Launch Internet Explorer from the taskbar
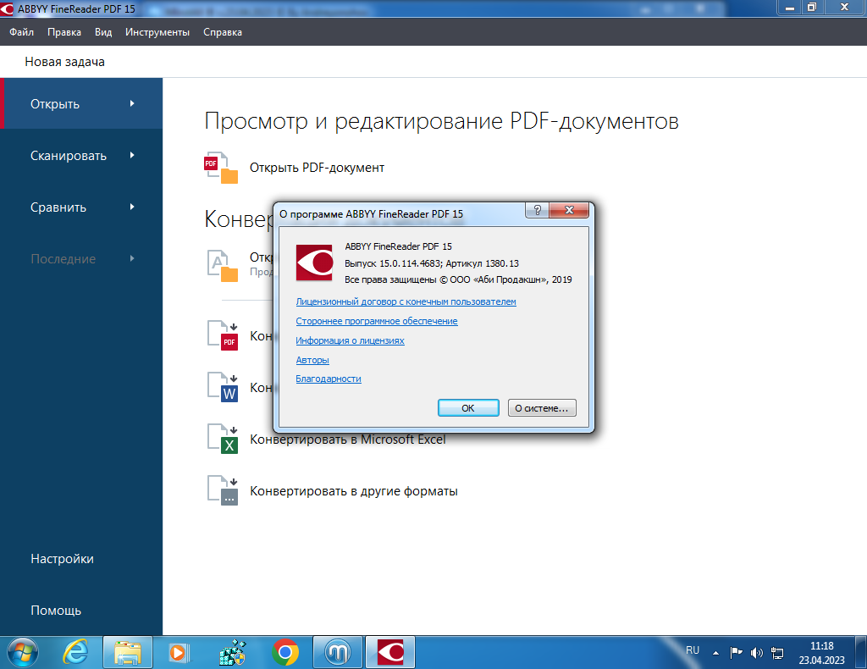The width and height of the screenshot is (867, 669). 75,653
